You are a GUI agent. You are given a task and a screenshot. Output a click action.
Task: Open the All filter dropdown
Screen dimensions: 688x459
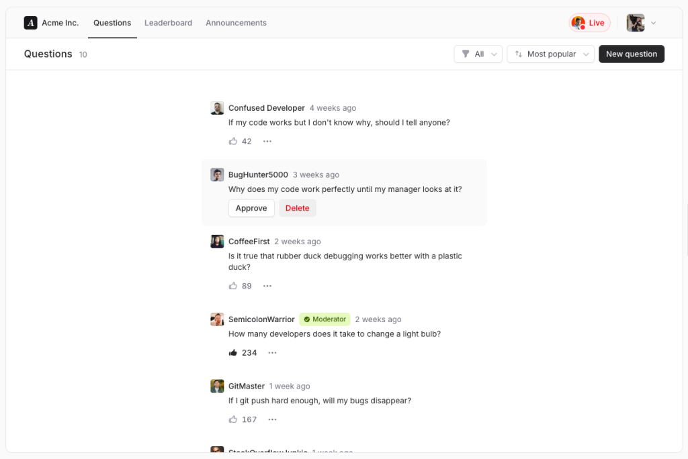(x=478, y=54)
